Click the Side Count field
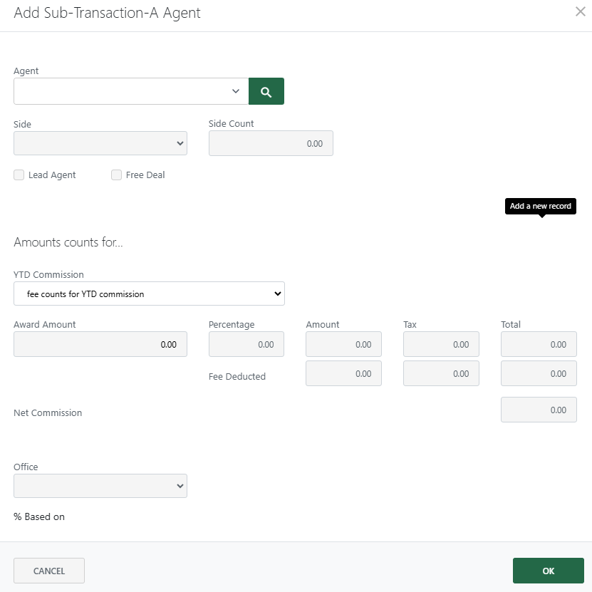The width and height of the screenshot is (592, 592). tap(271, 143)
